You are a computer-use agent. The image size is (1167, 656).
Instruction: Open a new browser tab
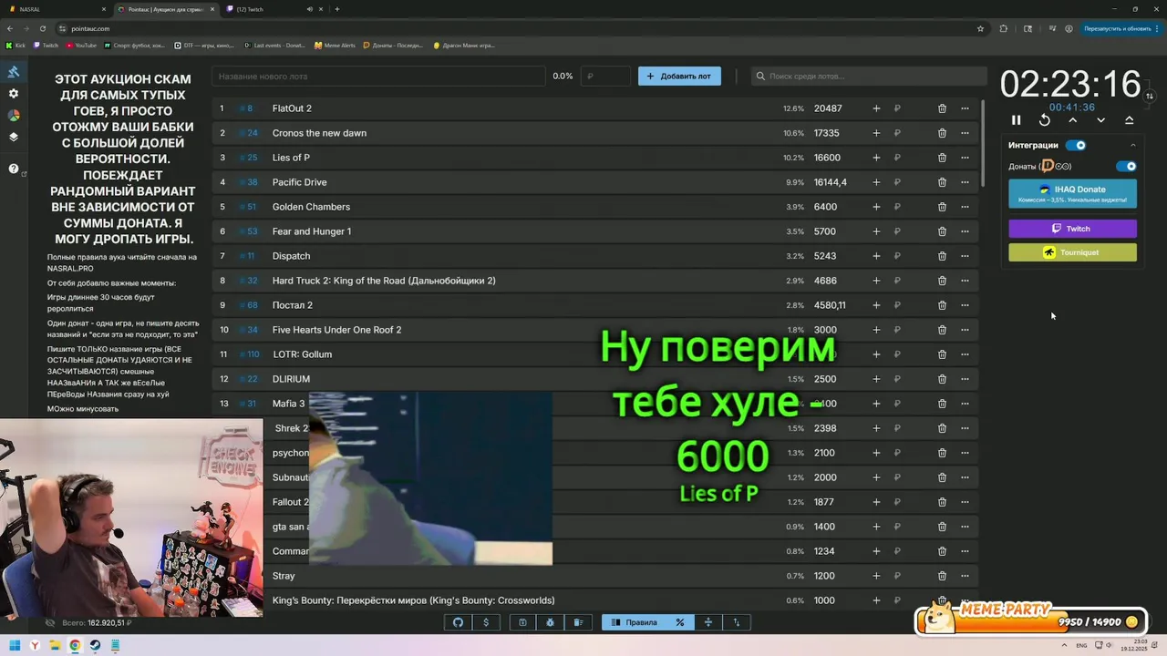tap(337, 9)
